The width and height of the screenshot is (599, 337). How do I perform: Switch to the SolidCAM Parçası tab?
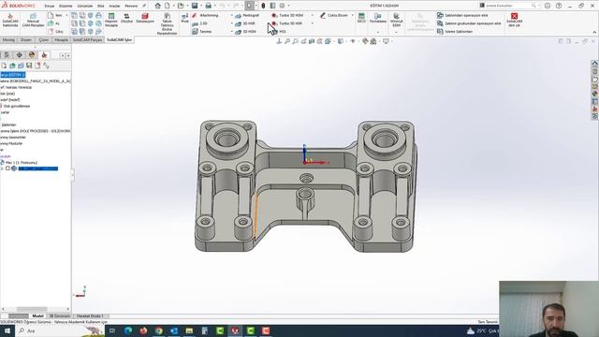tap(87, 39)
